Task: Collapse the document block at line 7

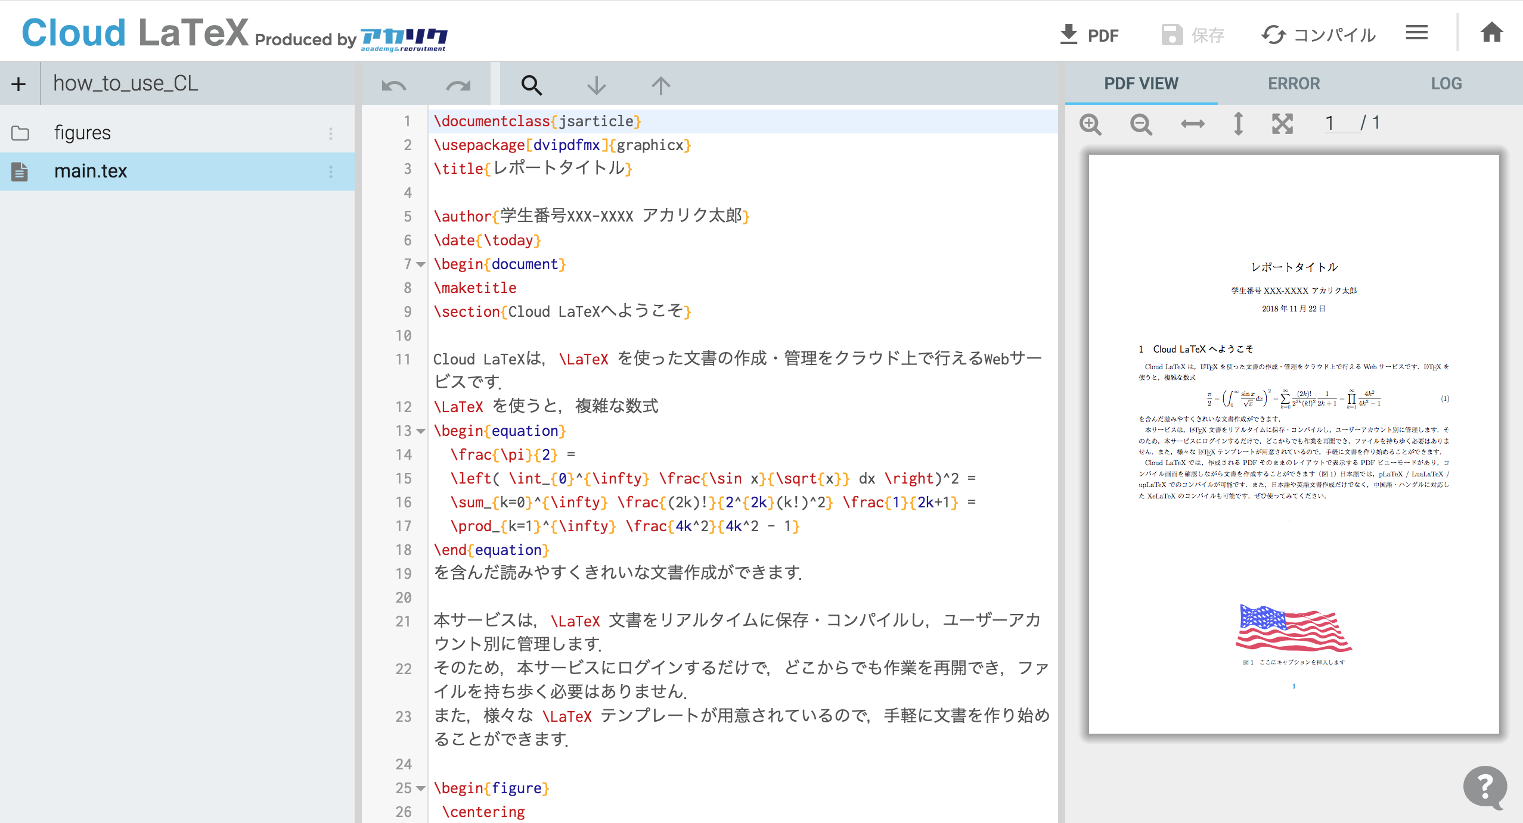Action: tap(421, 264)
